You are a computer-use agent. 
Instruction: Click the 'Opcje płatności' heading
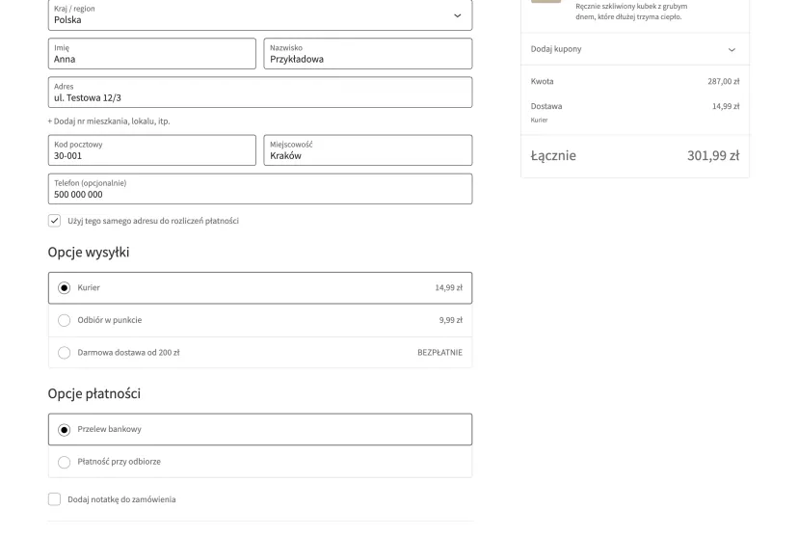coord(94,394)
